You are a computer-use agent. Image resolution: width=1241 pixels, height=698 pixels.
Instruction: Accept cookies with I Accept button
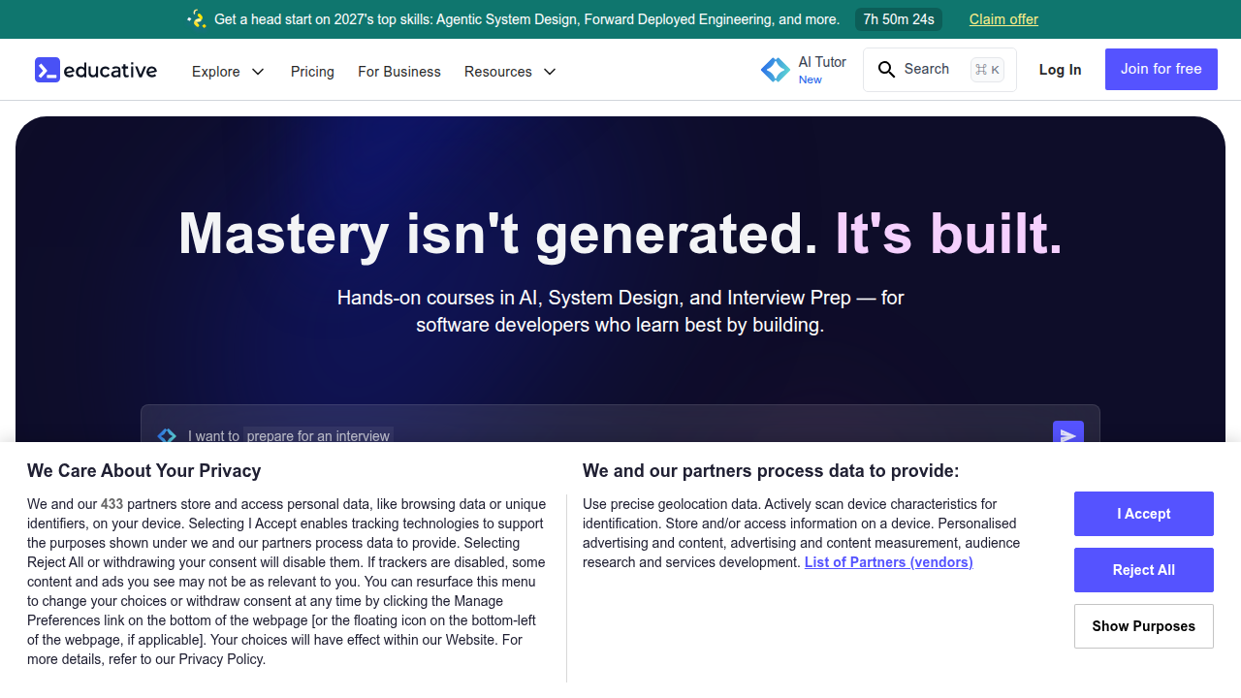coord(1144,514)
